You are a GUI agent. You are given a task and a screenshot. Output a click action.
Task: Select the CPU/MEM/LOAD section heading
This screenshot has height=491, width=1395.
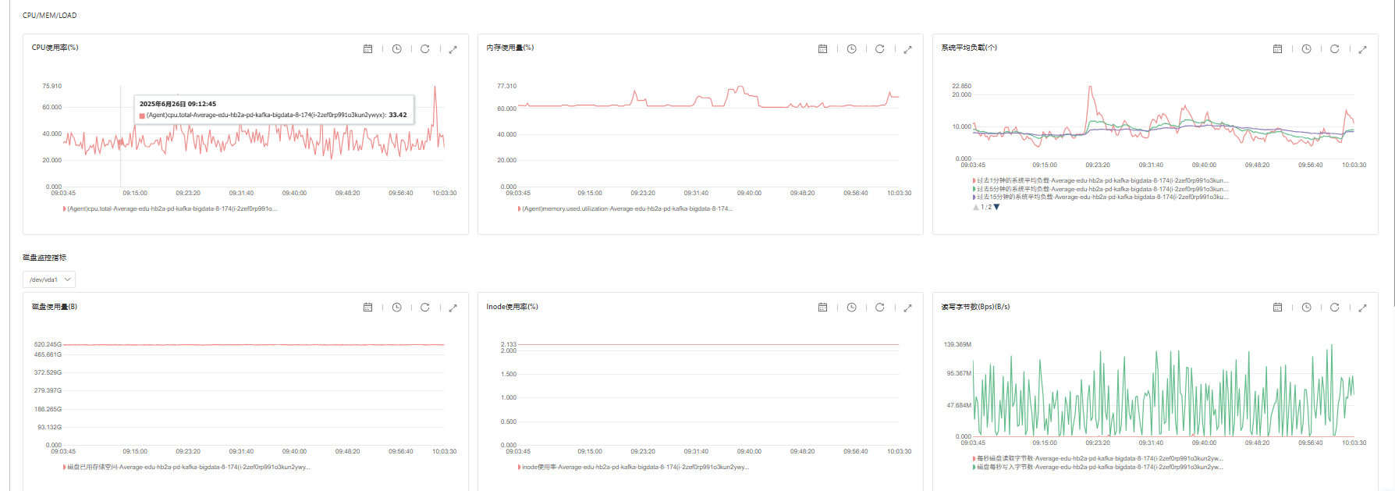click(50, 16)
